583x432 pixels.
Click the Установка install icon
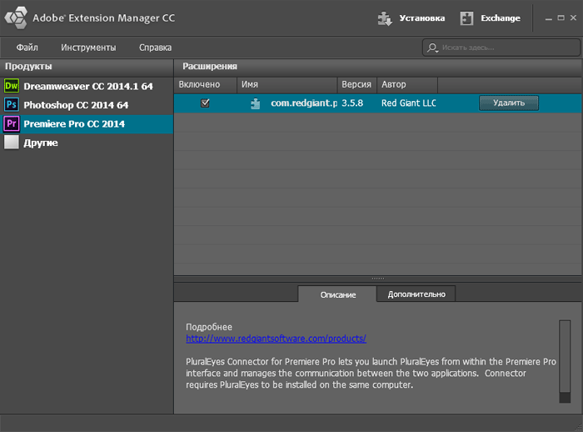[385, 18]
